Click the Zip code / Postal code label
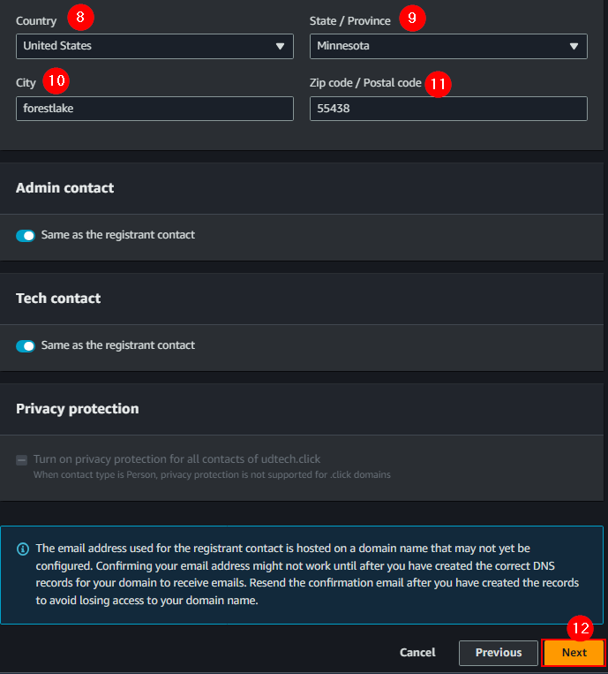This screenshot has width=608, height=674. (365, 83)
